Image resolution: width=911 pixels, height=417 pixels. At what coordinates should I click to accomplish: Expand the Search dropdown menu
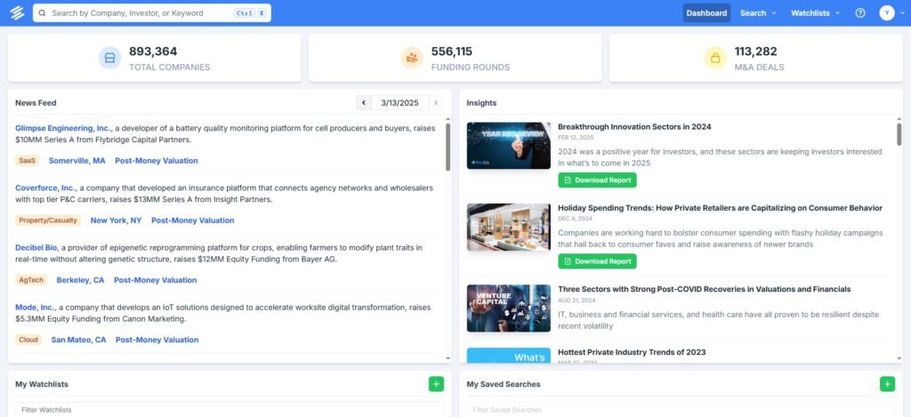tap(758, 13)
